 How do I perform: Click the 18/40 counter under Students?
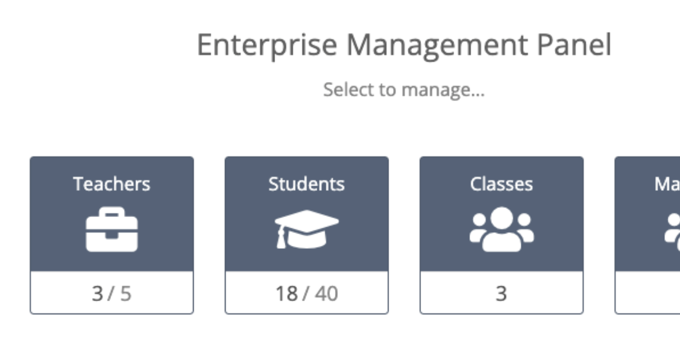pos(306,293)
